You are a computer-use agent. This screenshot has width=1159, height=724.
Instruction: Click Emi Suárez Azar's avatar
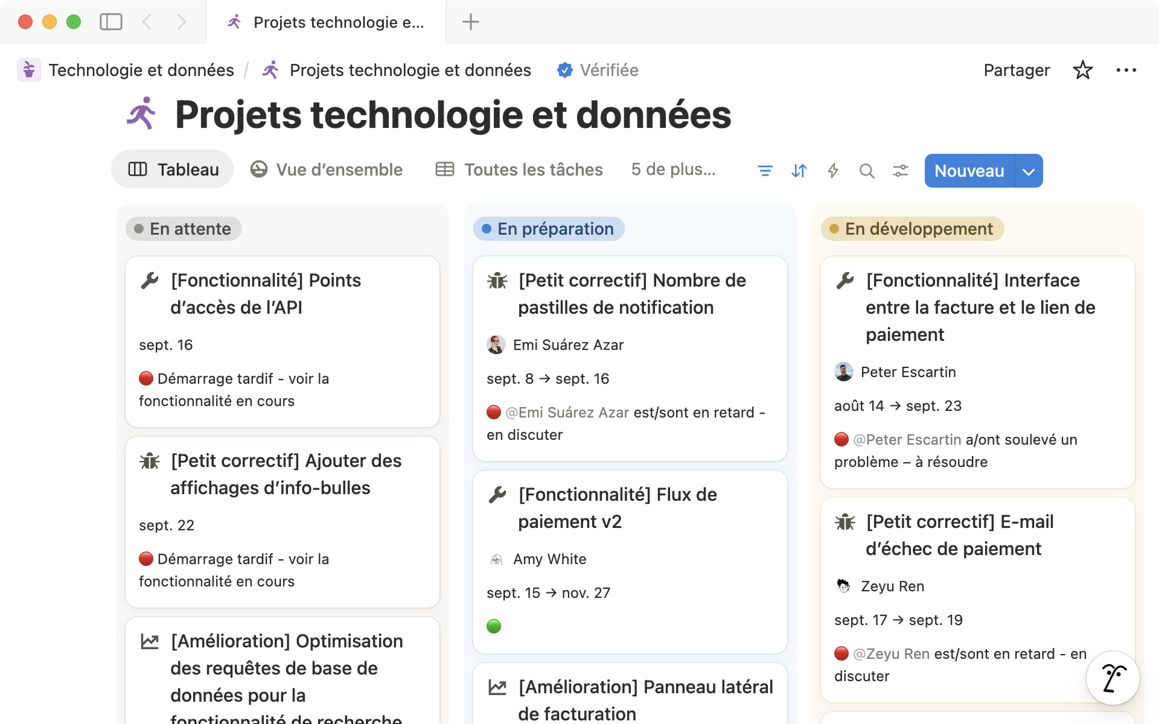pos(496,345)
